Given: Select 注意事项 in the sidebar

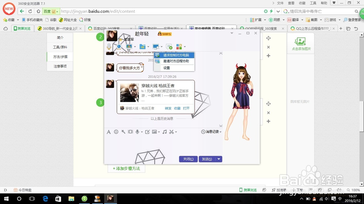Looking at the screenshot, I should (60, 66).
